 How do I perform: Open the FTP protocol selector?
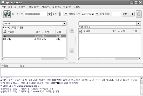point(128,14)
